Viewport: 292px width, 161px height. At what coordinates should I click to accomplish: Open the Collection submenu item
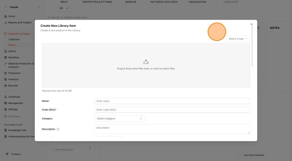(14, 39)
